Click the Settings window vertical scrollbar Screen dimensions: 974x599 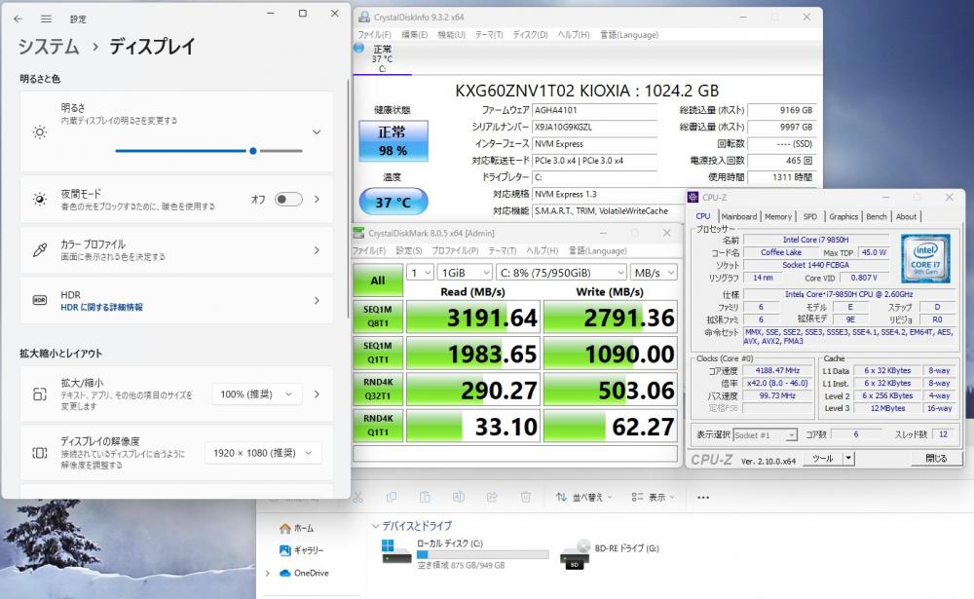point(348,199)
